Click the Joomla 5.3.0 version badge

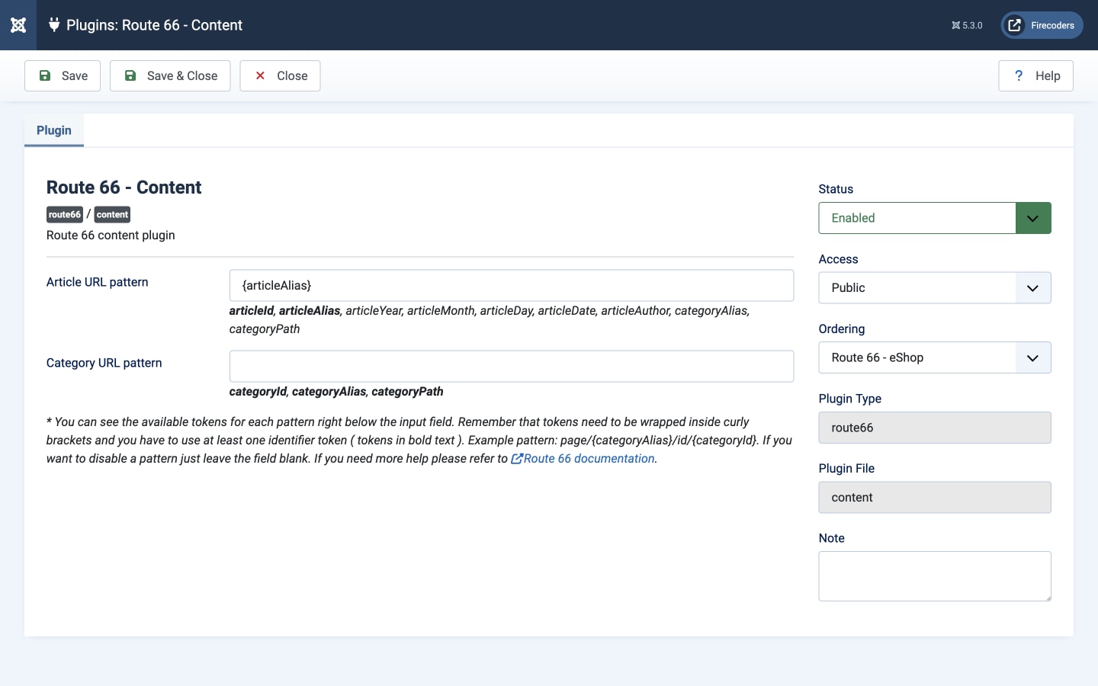967,25
